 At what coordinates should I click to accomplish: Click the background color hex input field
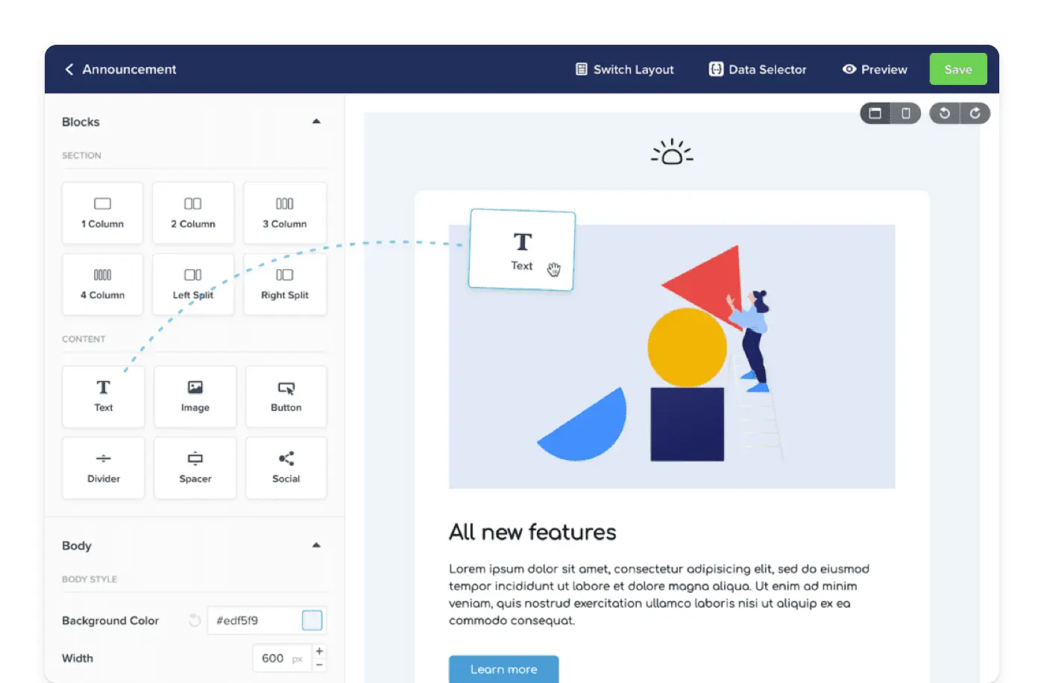[x=254, y=620]
